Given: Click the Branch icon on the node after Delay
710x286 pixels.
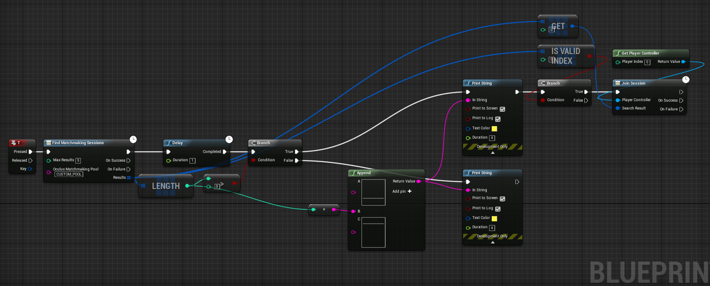Looking at the screenshot, I should (253, 143).
